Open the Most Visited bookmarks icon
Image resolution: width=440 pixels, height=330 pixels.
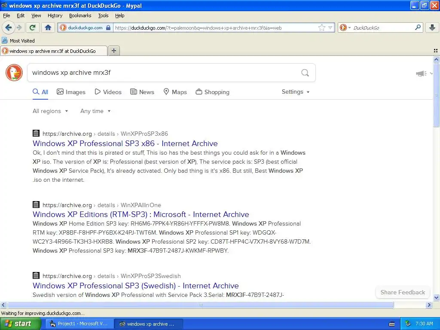[4, 40]
